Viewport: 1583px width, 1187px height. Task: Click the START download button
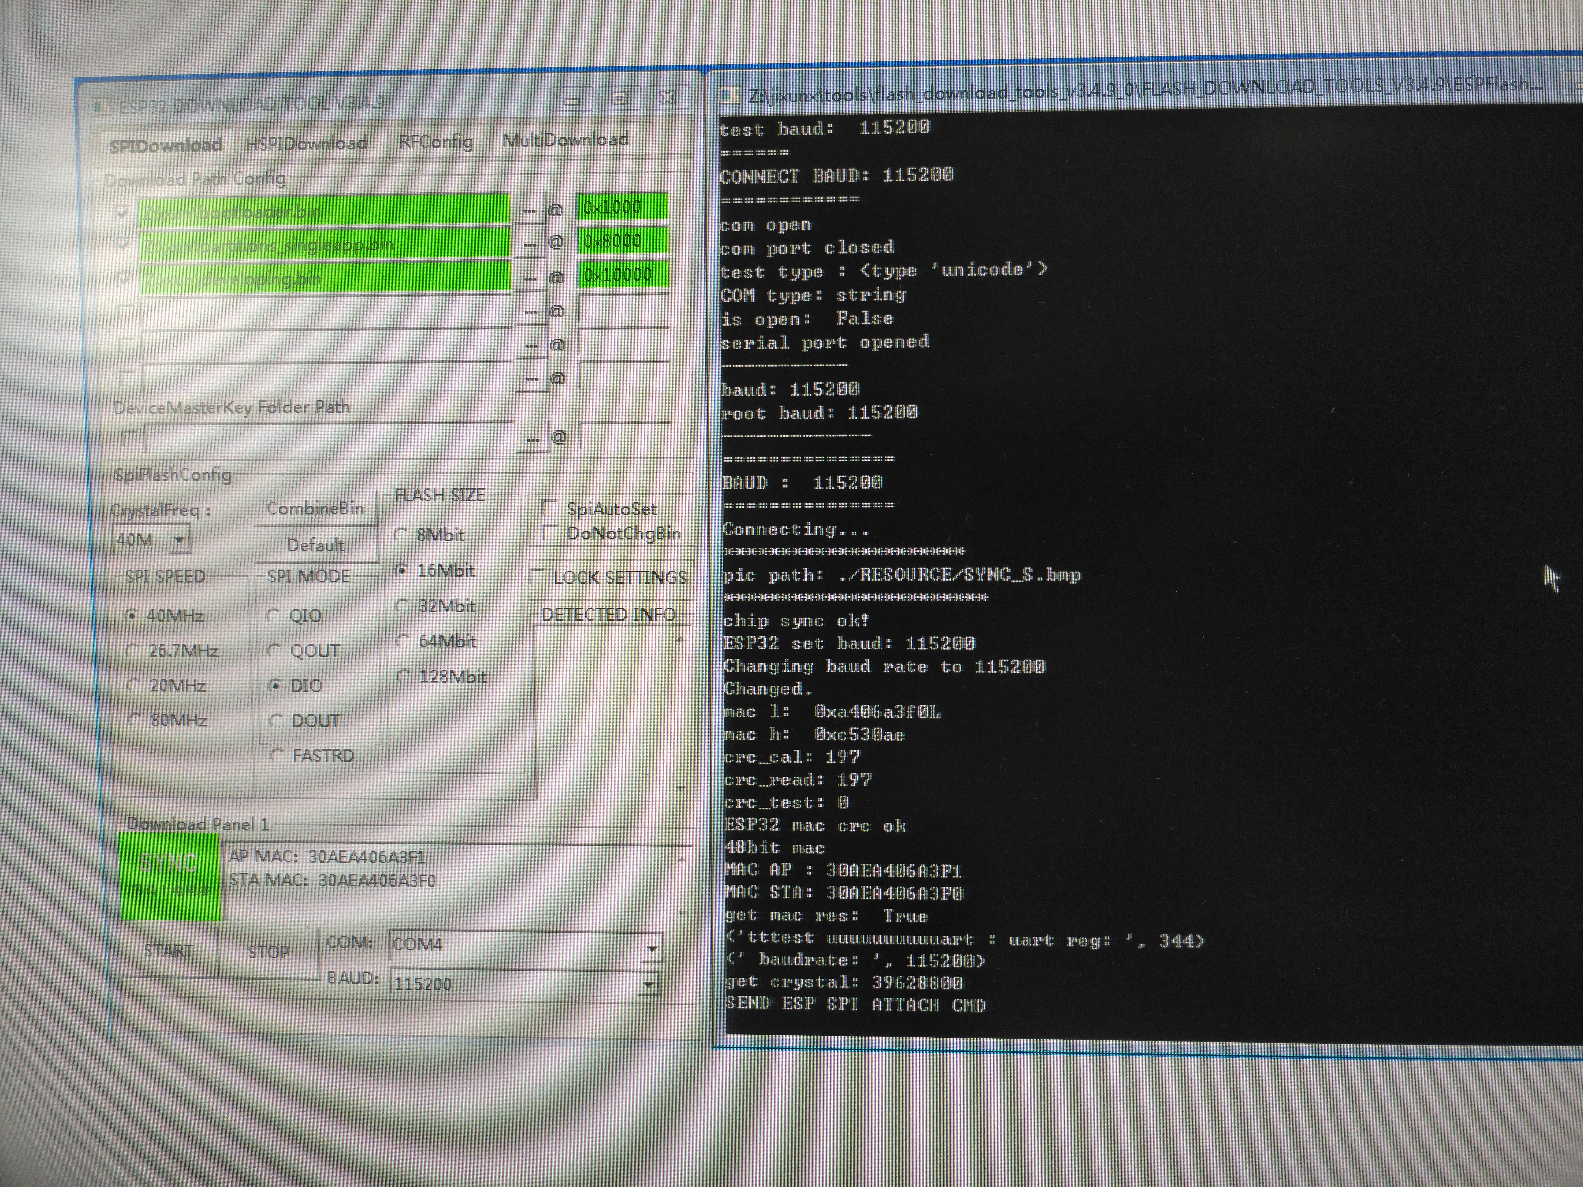[x=169, y=951]
